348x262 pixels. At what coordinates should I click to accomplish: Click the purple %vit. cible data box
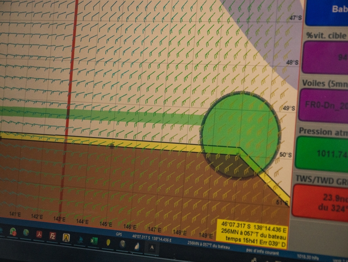(325, 57)
